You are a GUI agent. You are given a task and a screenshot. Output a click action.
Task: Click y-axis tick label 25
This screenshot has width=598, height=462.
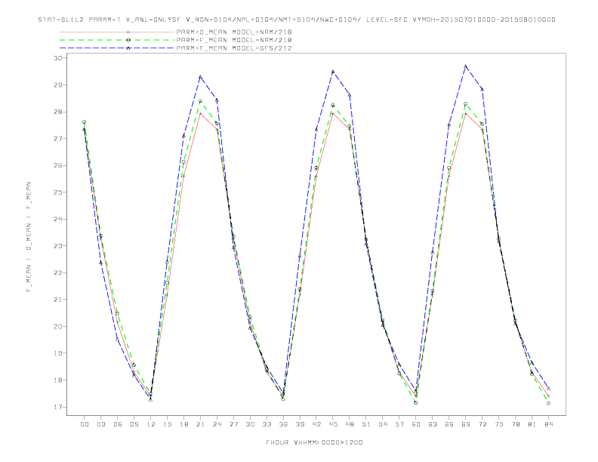(x=58, y=192)
